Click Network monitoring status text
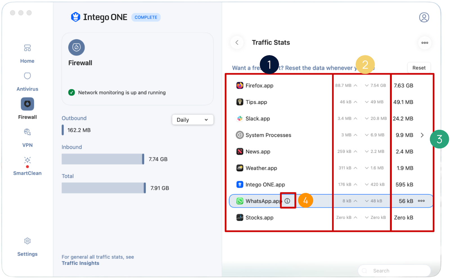The width and height of the screenshot is (450, 280). [122, 93]
